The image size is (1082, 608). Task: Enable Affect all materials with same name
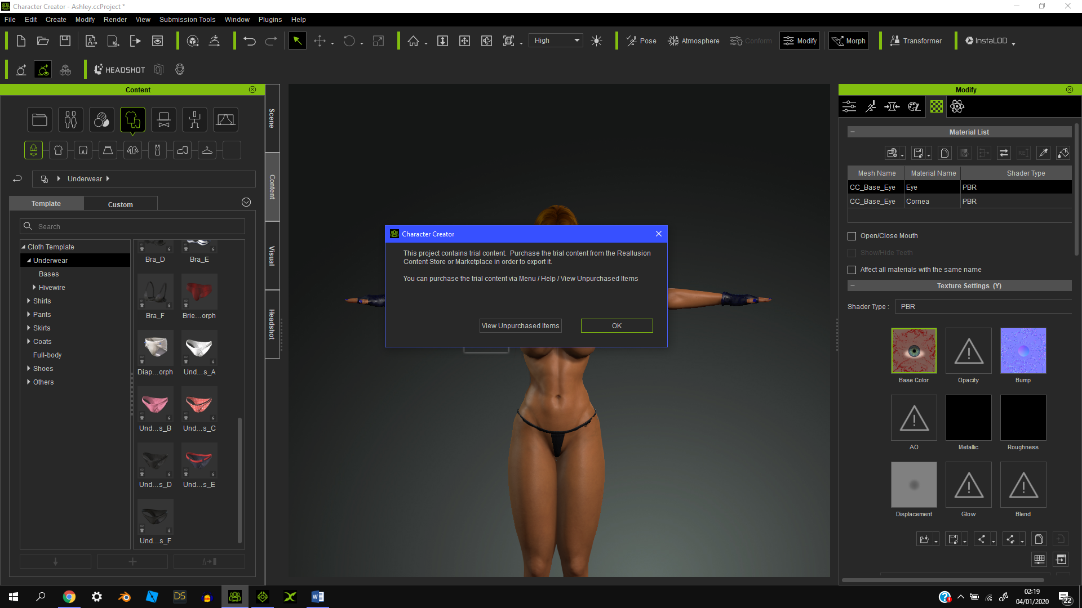852,270
